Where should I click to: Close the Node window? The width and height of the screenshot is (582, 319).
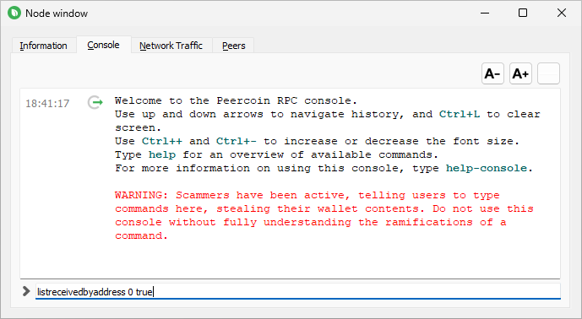[x=562, y=13]
